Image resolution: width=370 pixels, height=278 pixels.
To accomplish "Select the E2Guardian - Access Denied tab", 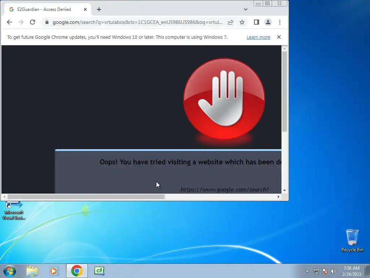I will (48, 9).
